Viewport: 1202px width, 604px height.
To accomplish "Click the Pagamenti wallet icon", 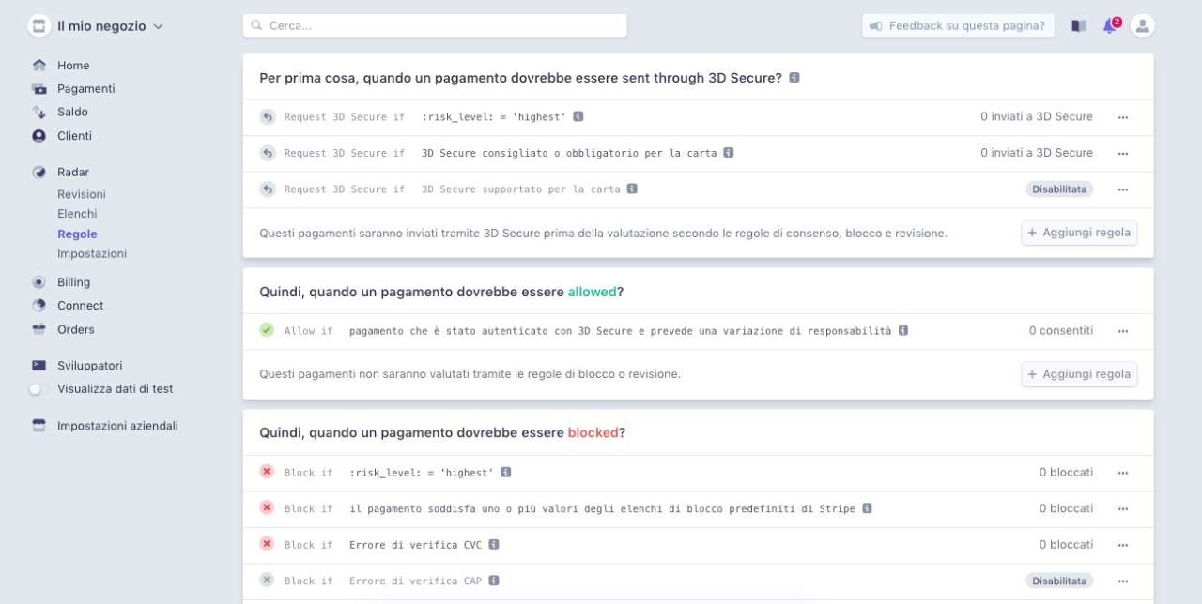I will [39, 89].
